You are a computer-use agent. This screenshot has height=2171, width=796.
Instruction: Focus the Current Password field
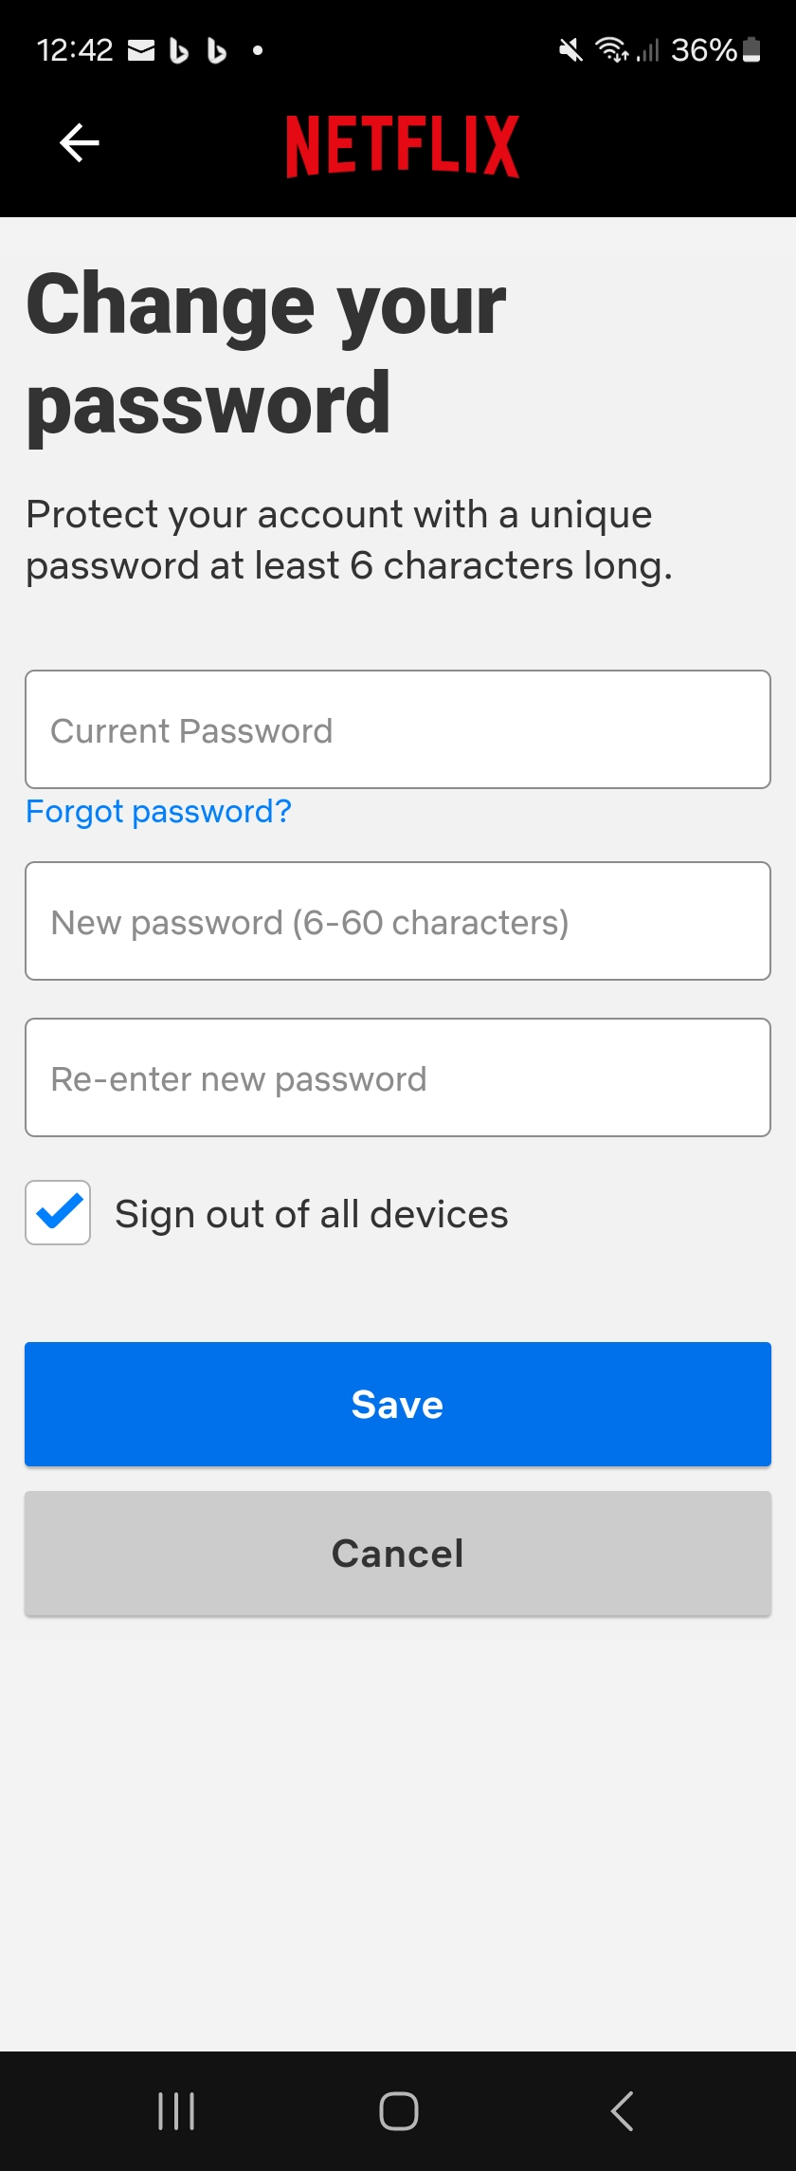pyautogui.click(x=398, y=729)
